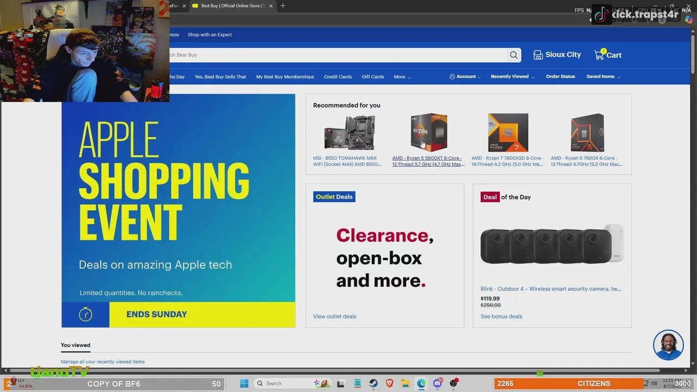Open the Ryzen 5 7600X product image
697x392 pixels.
click(x=587, y=132)
